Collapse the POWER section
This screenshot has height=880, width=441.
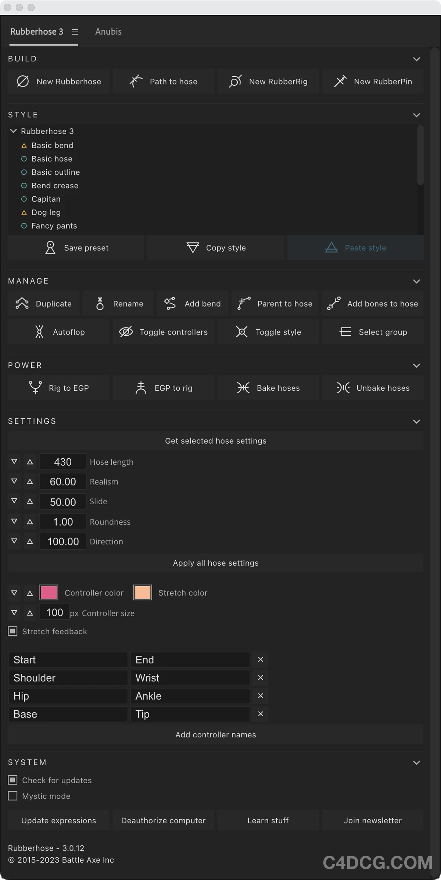point(416,365)
